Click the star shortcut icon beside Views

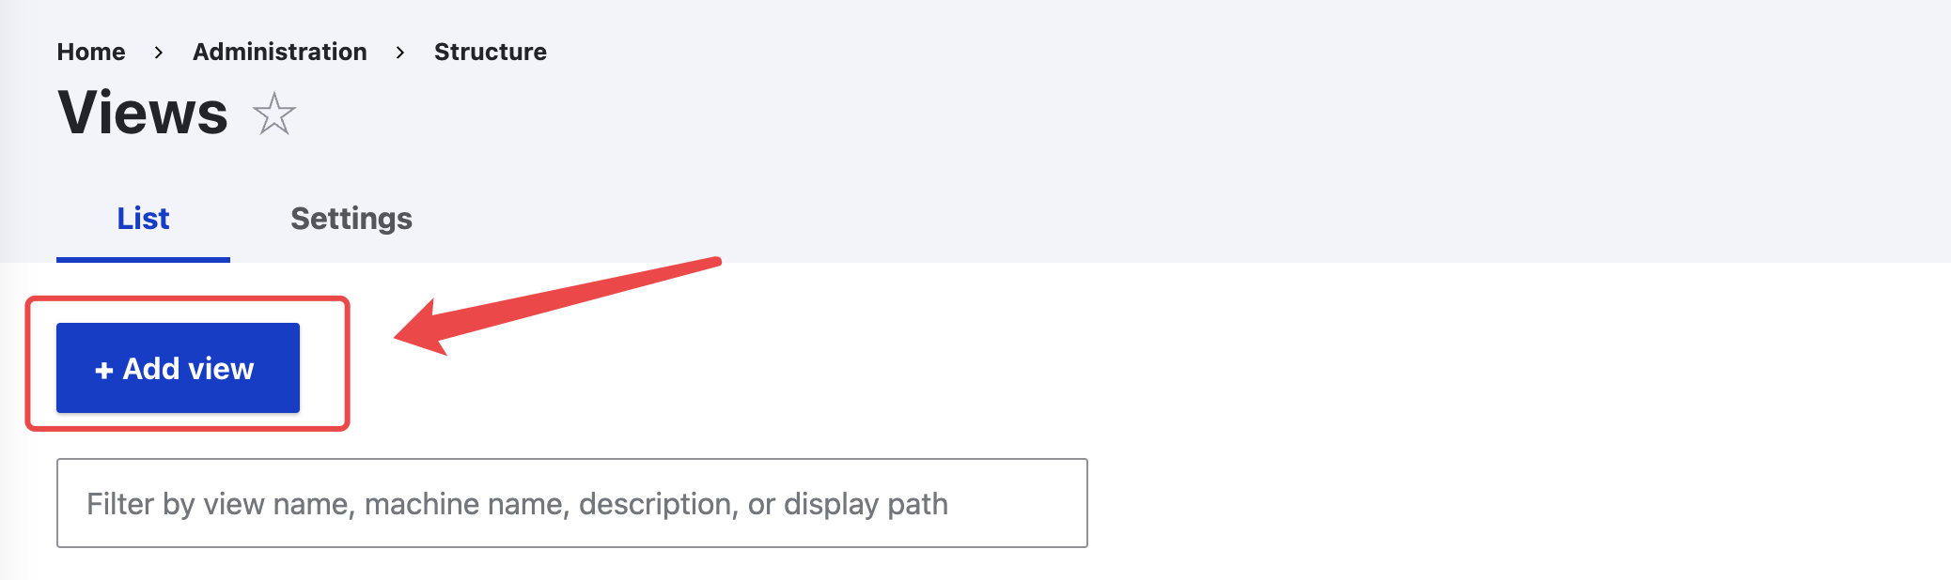pyautogui.click(x=274, y=114)
